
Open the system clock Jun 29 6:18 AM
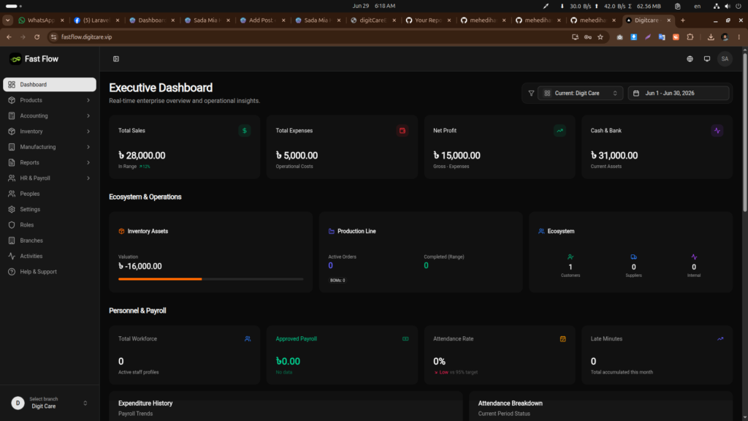click(373, 6)
